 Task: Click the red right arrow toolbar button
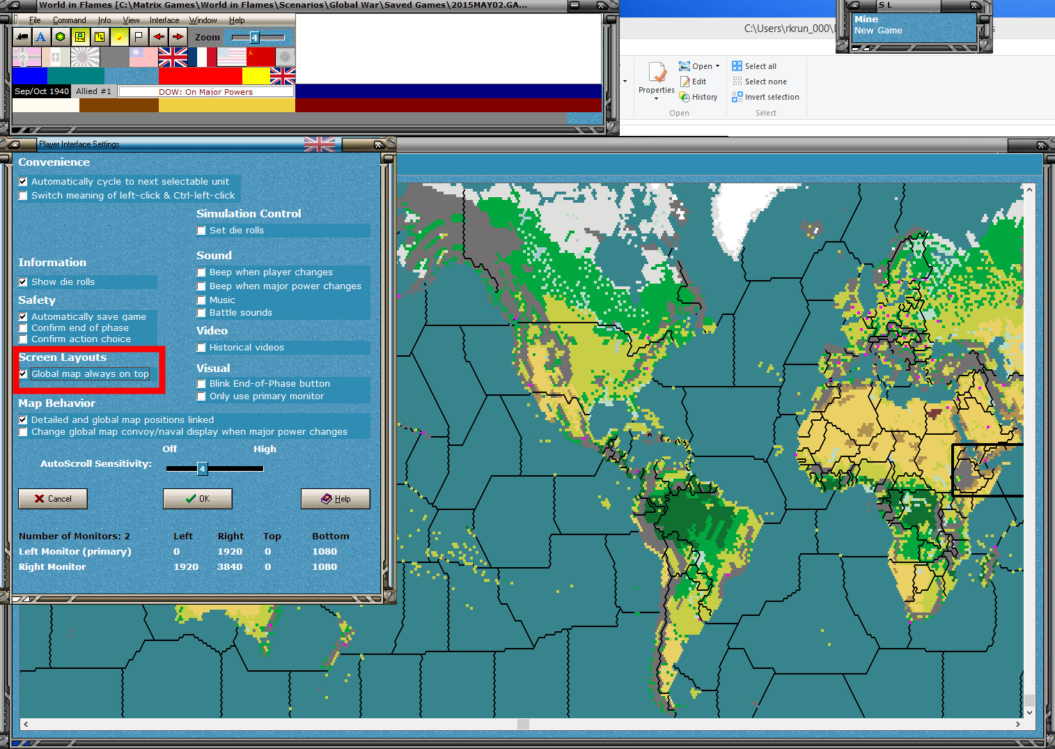(x=178, y=37)
